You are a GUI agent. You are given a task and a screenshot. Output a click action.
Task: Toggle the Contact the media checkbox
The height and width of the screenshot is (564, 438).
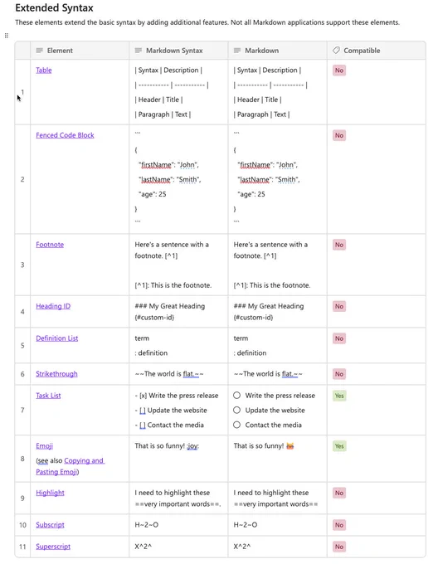point(236,425)
